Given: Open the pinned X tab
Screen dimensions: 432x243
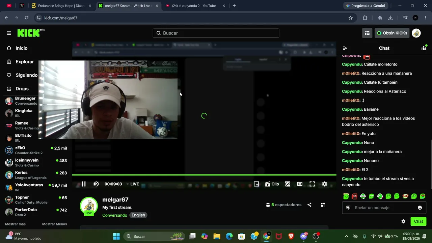Looking at the screenshot, I should coord(22,6).
